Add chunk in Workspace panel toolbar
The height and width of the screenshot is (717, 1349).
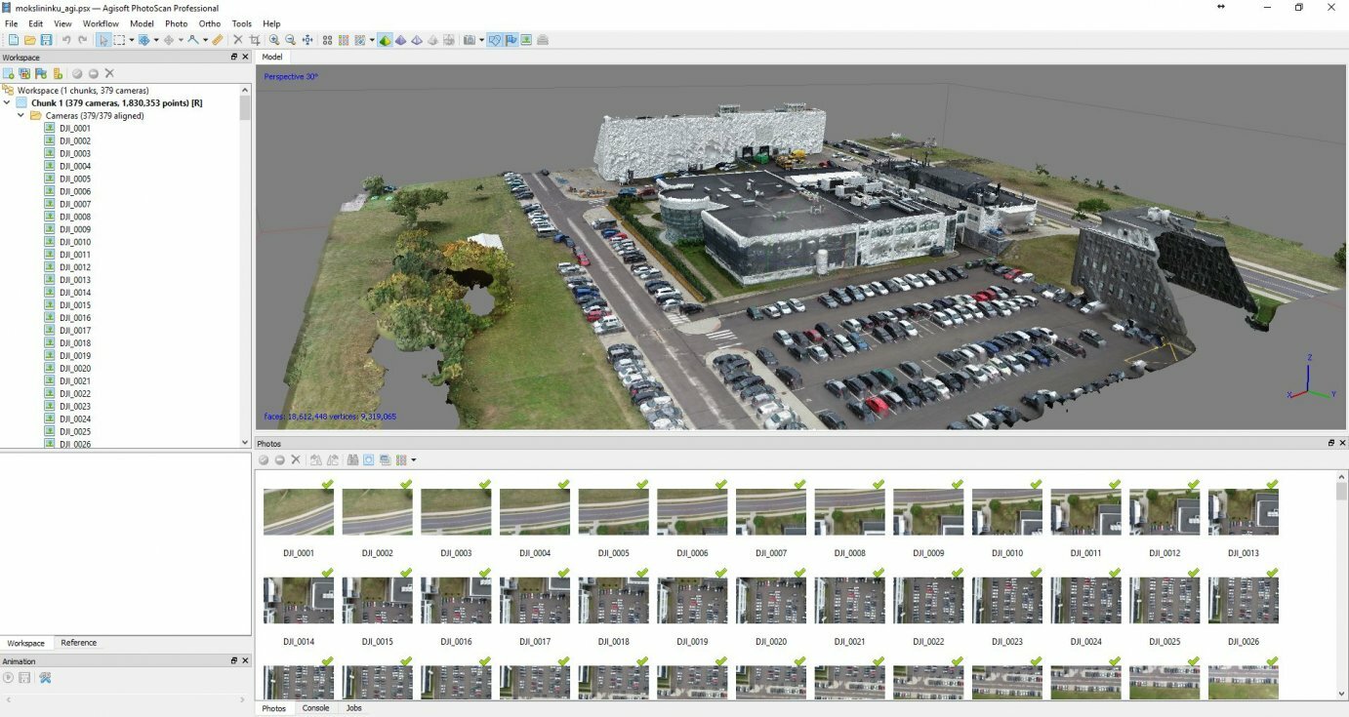pyautogui.click(x=9, y=73)
